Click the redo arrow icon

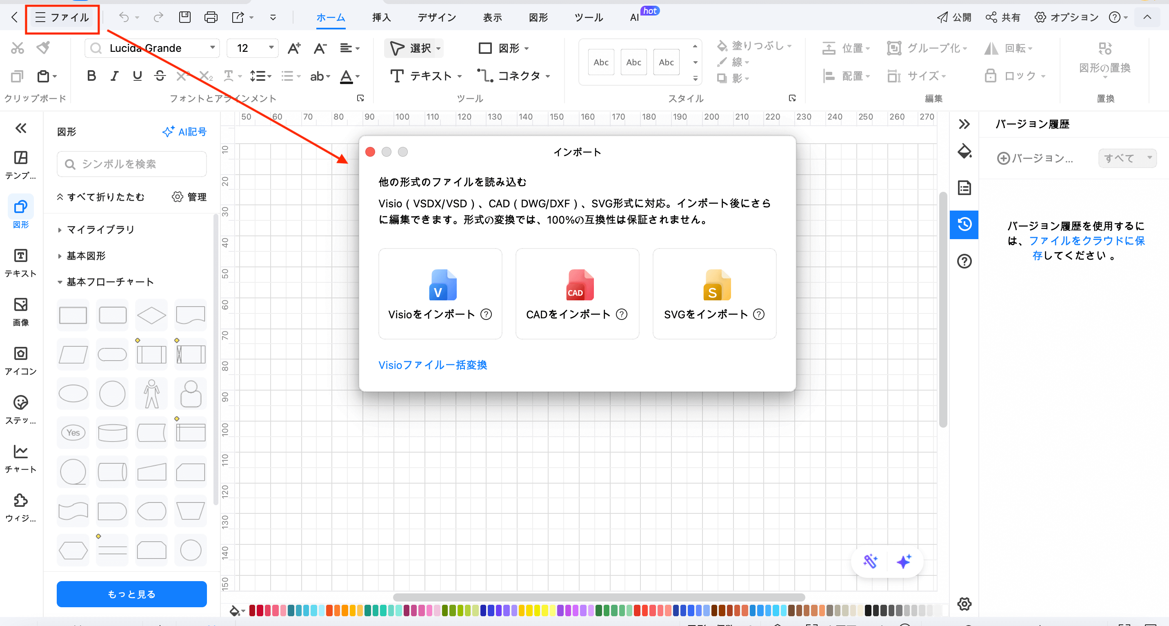(158, 17)
